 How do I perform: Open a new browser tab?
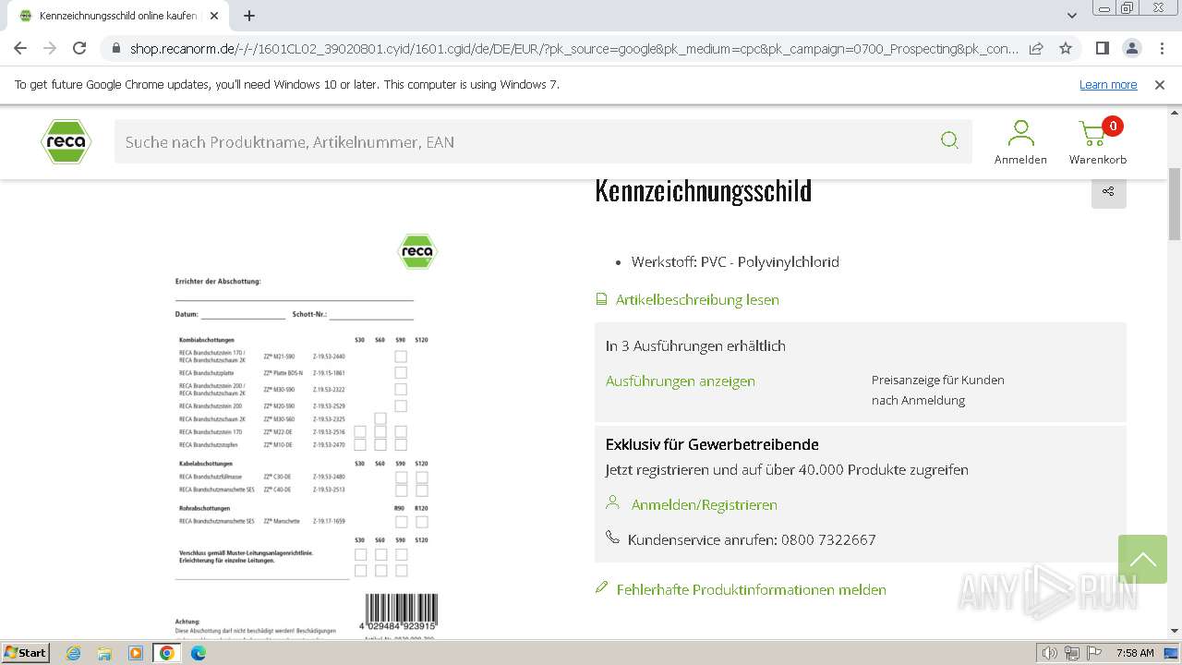point(249,16)
